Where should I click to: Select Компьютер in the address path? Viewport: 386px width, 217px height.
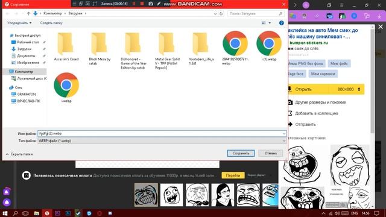(x=52, y=13)
